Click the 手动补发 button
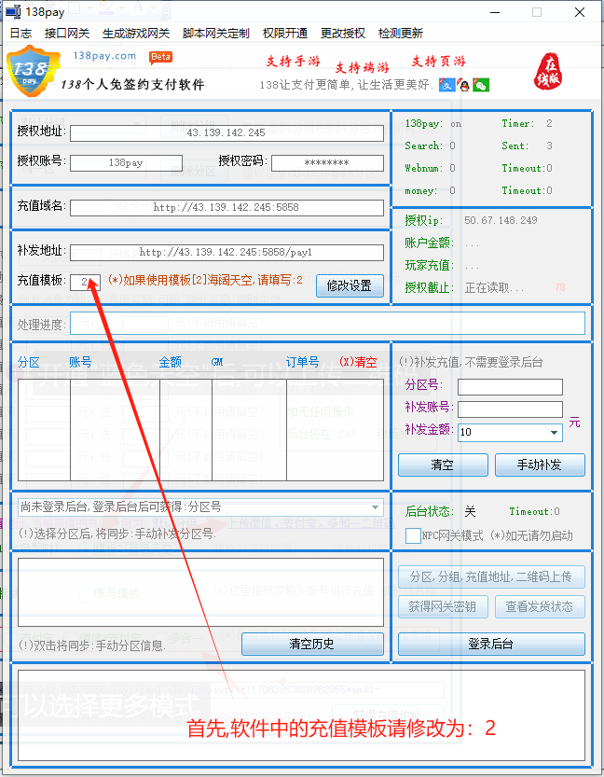Image resolution: width=604 pixels, height=777 pixels. pyautogui.click(x=540, y=465)
